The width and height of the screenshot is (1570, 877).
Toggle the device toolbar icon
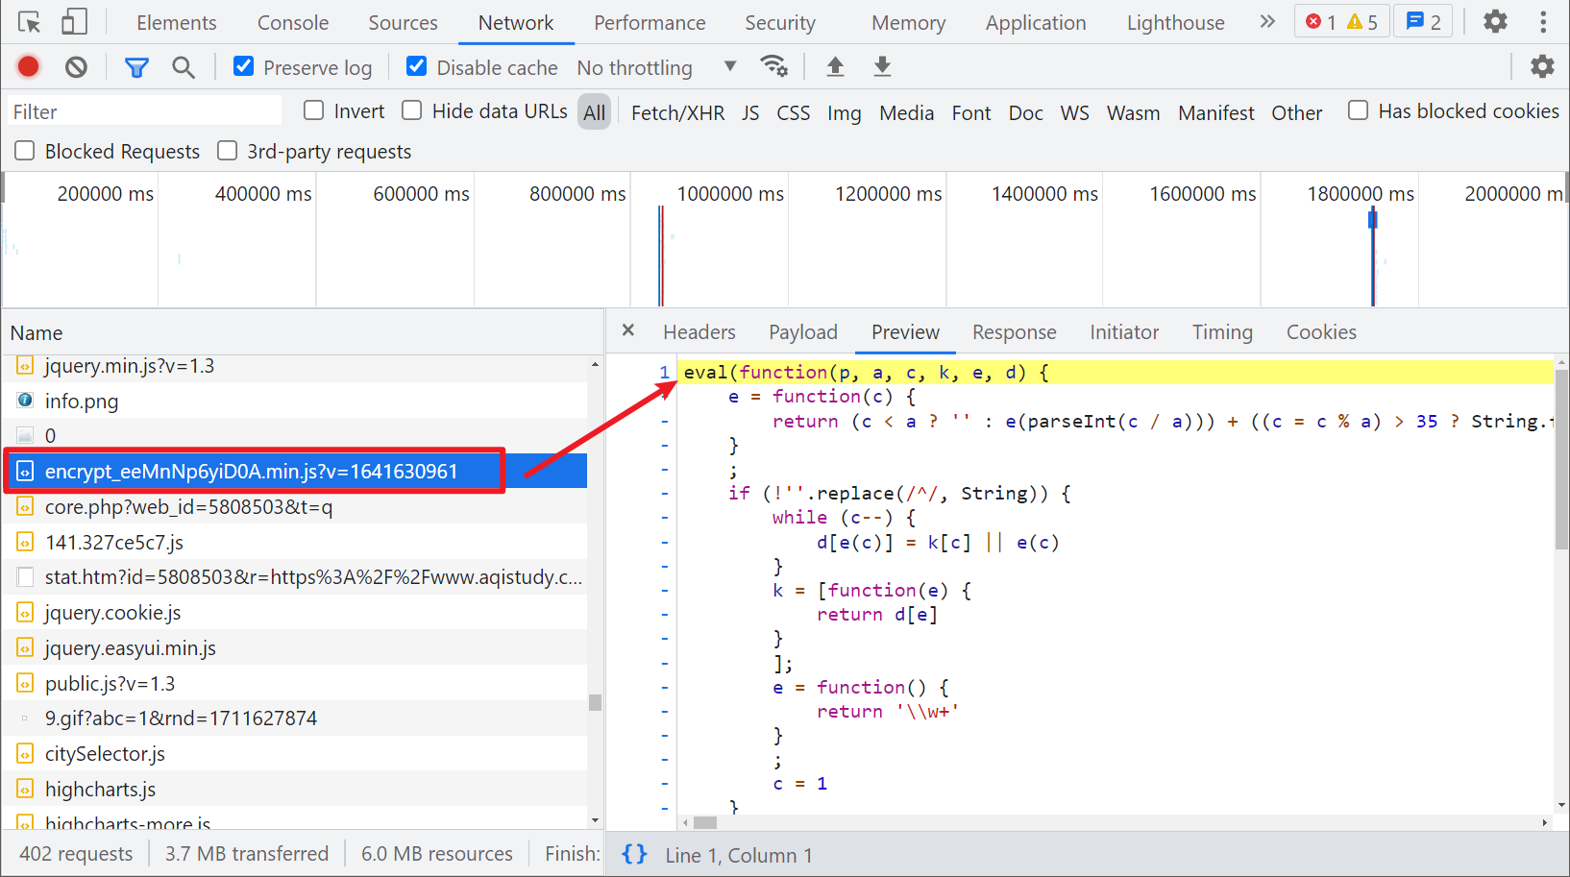click(74, 22)
